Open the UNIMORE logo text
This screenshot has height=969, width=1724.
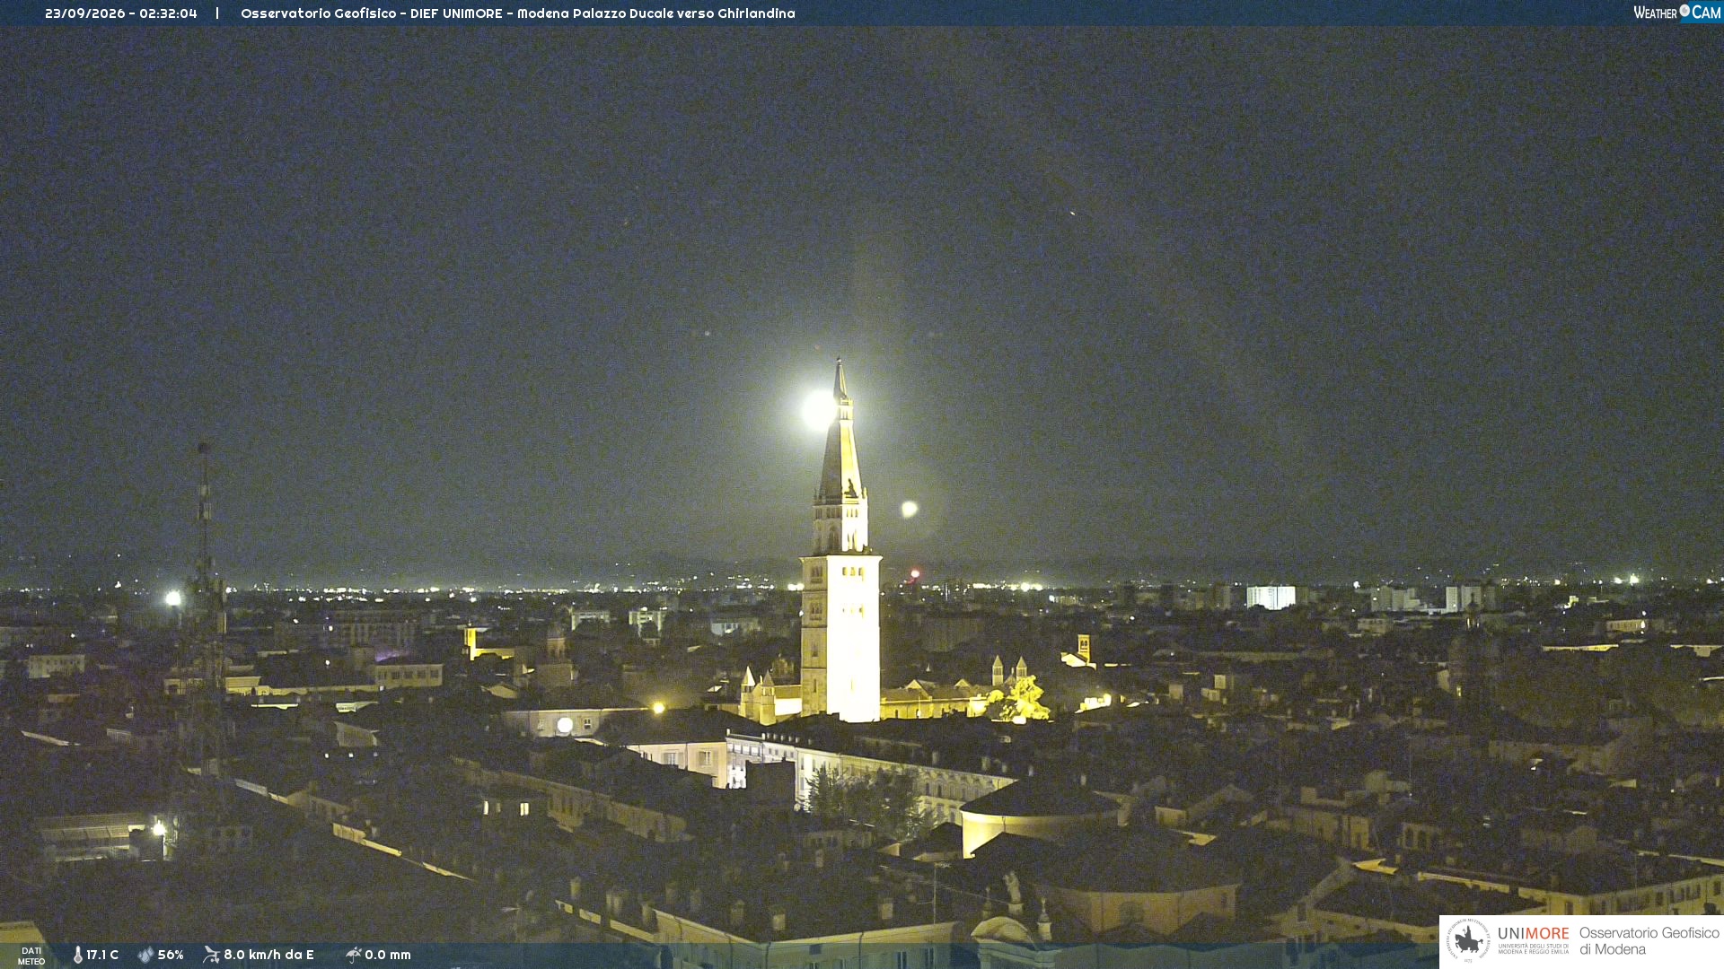[1534, 934]
